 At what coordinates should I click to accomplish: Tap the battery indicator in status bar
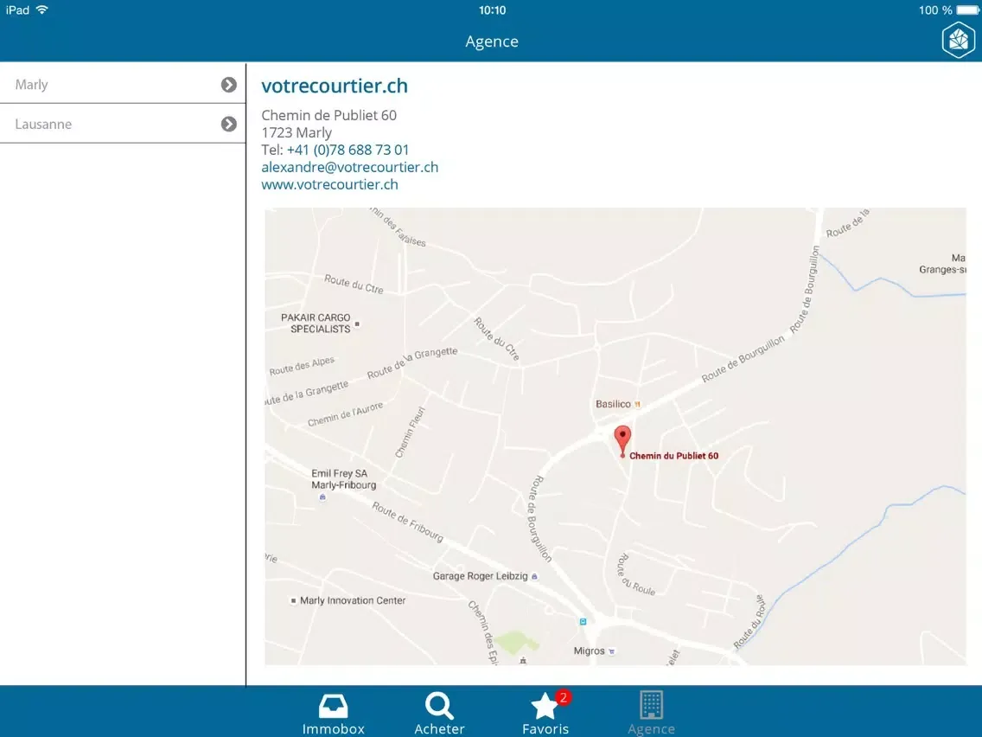click(967, 10)
